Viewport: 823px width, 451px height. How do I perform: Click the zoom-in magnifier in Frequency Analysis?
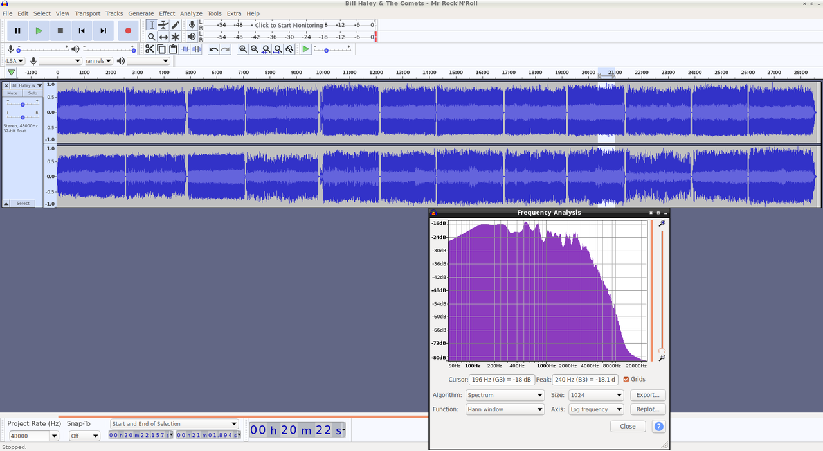point(662,224)
